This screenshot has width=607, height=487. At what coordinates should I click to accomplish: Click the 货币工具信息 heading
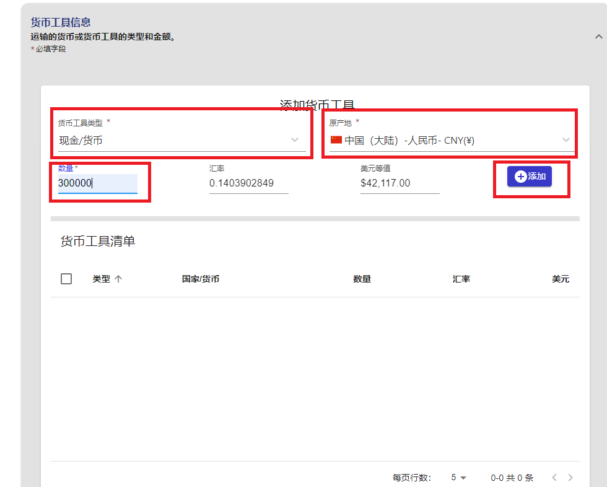(x=61, y=22)
